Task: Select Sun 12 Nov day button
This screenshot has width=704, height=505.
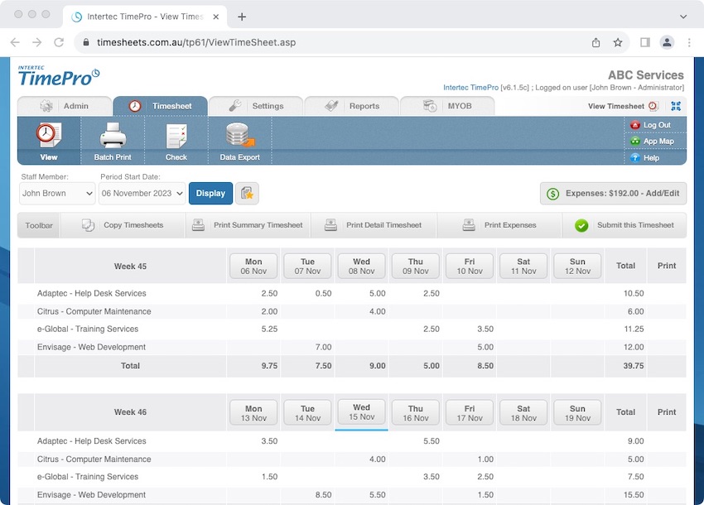Action: click(577, 267)
